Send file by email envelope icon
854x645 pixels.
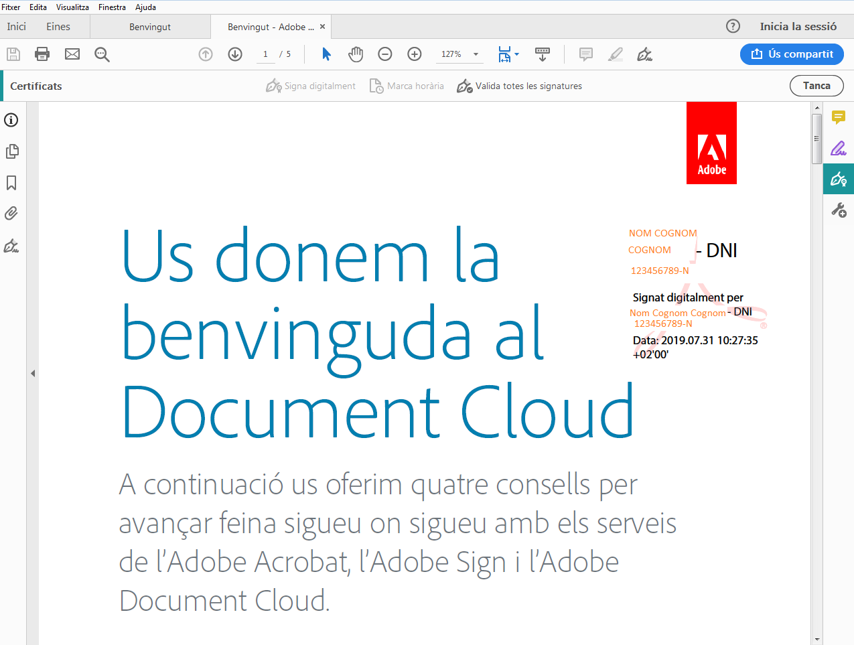click(x=72, y=54)
